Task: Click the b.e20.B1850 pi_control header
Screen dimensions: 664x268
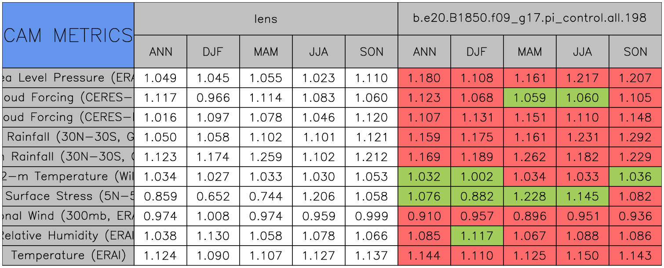Action: point(529,19)
